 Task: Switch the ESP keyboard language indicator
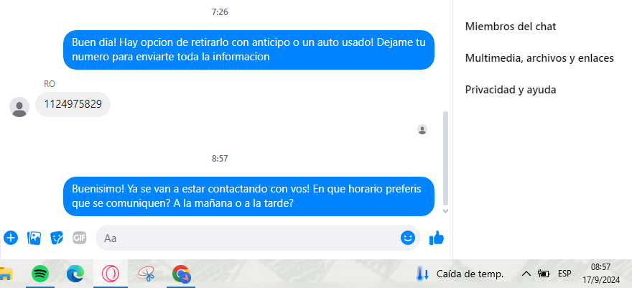pos(564,274)
